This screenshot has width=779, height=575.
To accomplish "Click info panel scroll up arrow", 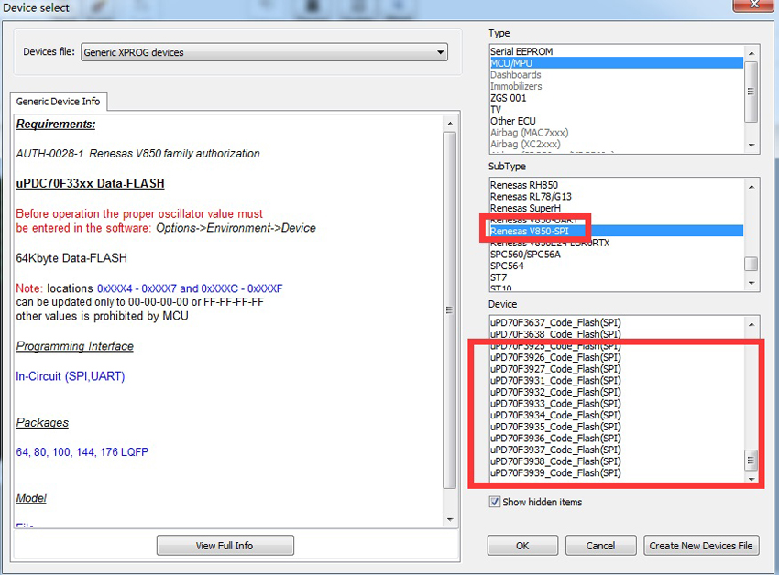I will (450, 124).
